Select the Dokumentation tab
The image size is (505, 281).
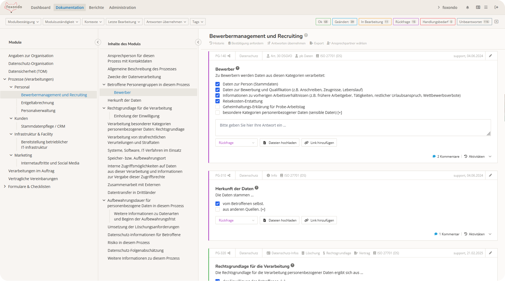coord(70,7)
